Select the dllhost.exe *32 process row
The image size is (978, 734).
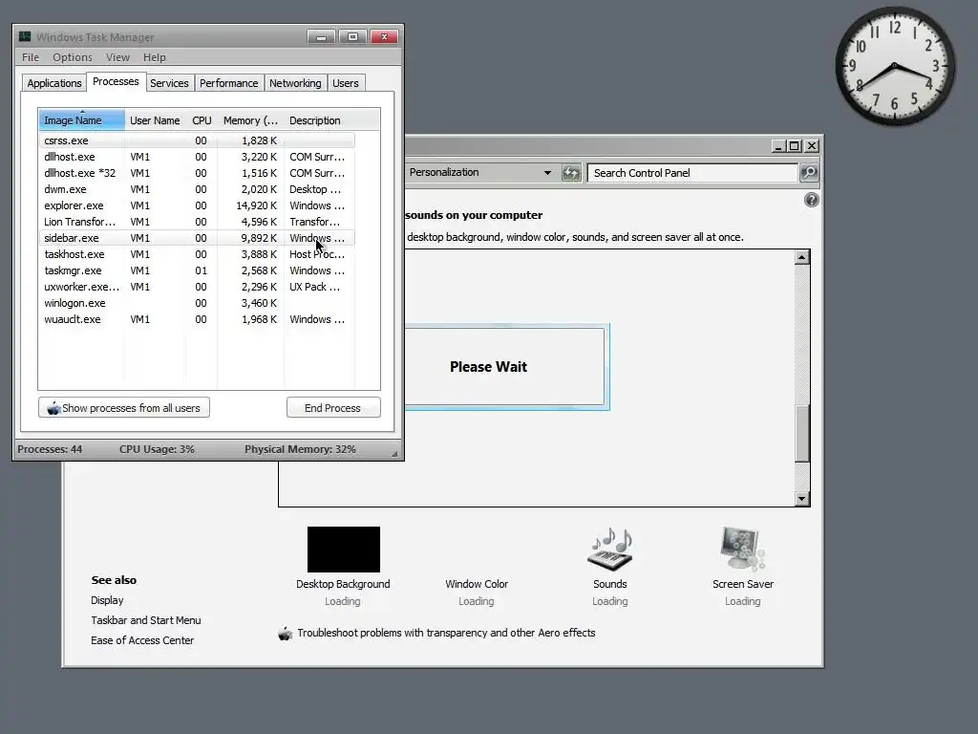pos(197,173)
